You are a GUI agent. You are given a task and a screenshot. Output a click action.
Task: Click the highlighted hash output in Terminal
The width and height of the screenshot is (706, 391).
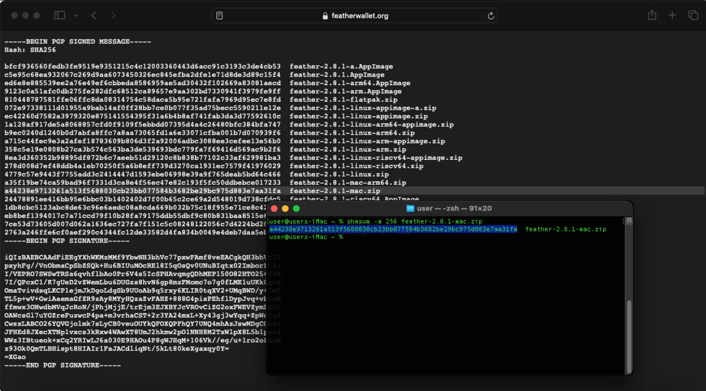click(393, 229)
